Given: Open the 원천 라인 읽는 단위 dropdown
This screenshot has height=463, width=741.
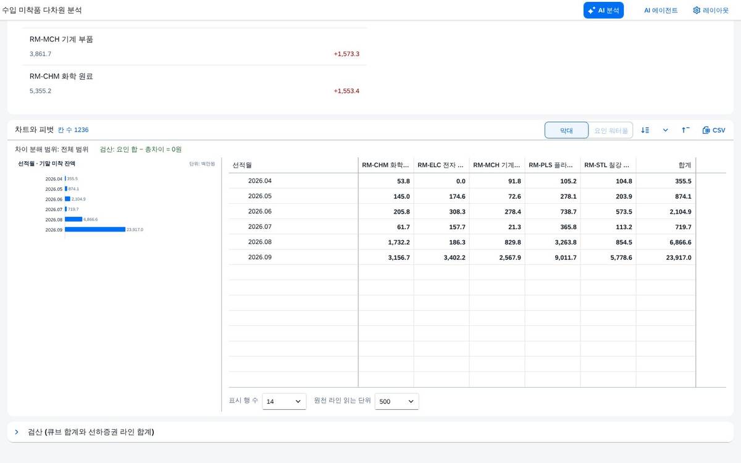Looking at the screenshot, I should click(x=396, y=401).
